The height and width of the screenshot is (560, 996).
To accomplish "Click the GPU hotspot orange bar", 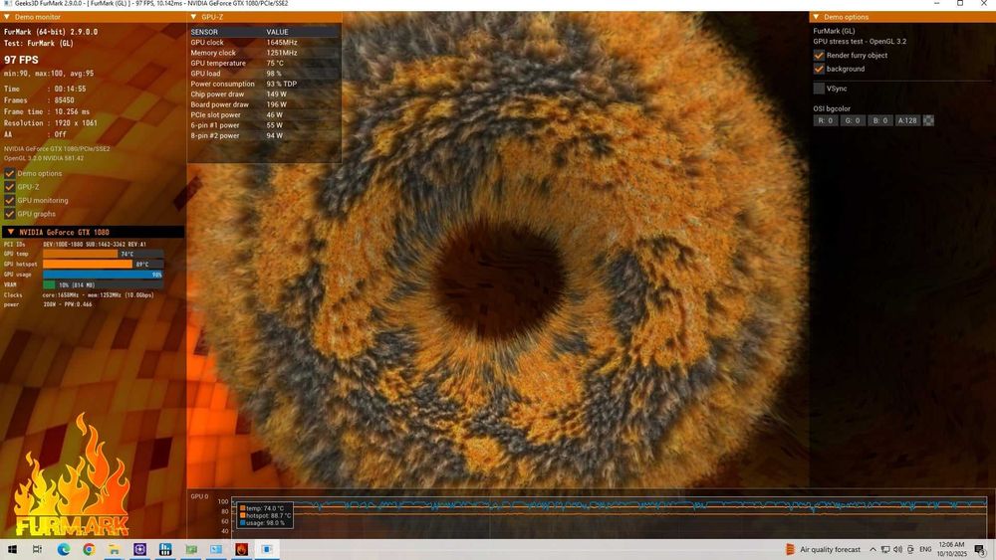I will click(88, 264).
